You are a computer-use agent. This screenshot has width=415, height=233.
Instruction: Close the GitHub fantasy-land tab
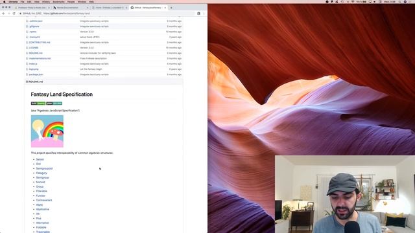point(165,8)
